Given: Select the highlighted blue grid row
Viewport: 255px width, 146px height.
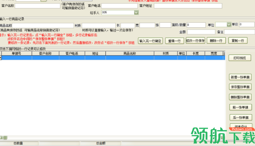Looking at the screenshot, I should click(113, 58).
